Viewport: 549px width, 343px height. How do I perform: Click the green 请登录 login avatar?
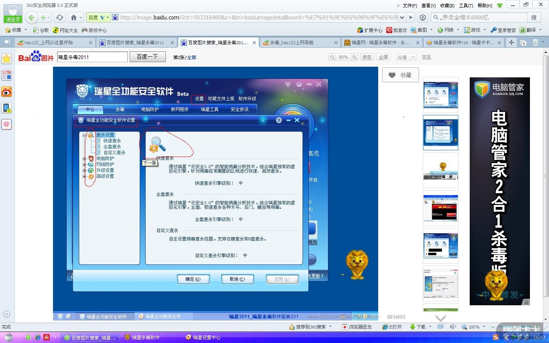[x=13, y=14]
